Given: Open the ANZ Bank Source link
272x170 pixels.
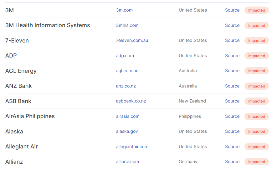Looking at the screenshot, I should [x=232, y=86].
